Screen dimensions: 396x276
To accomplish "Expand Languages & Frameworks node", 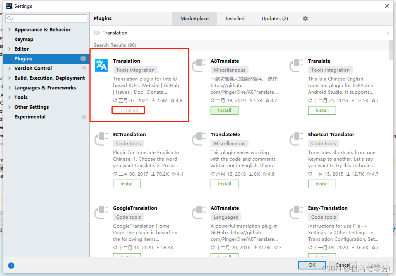I will point(9,87).
